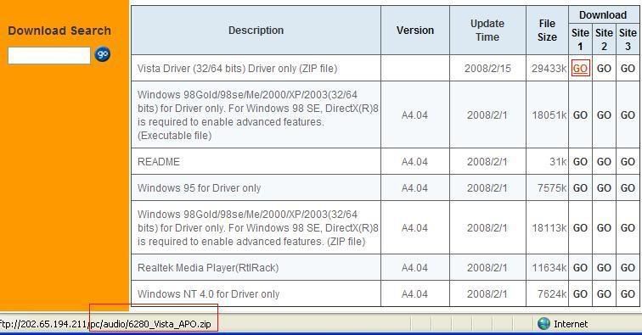The height and width of the screenshot is (335, 642).
Task: Click the Download header cell
Action: coord(603,15)
